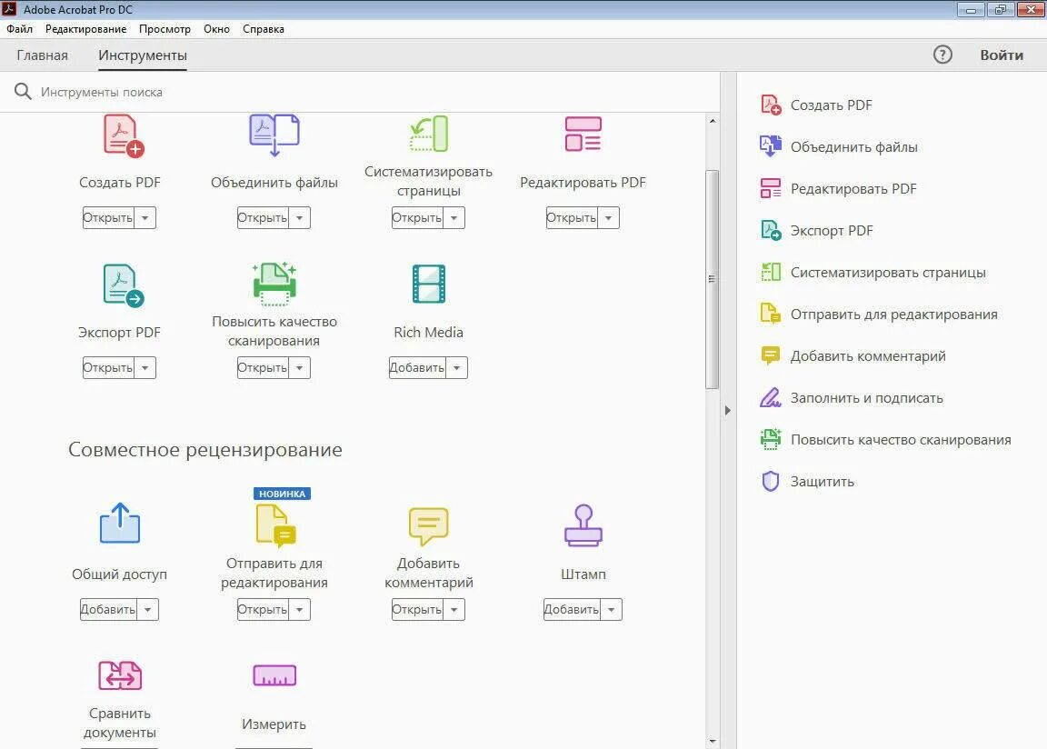Screen dimensions: 1047x749
Task: Select Систематизировать страницы icon in right sidebar
Action: point(771,272)
